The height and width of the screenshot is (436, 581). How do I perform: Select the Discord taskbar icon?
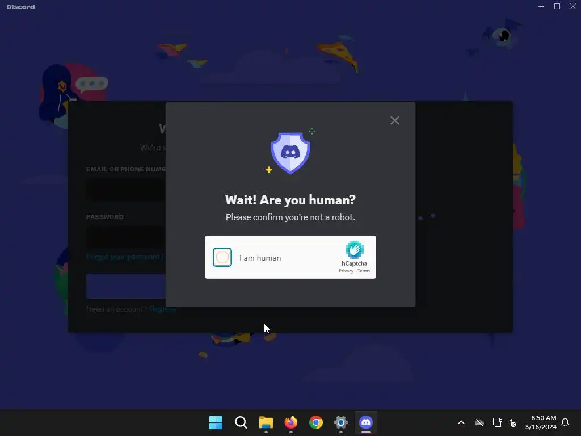pos(366,422)
